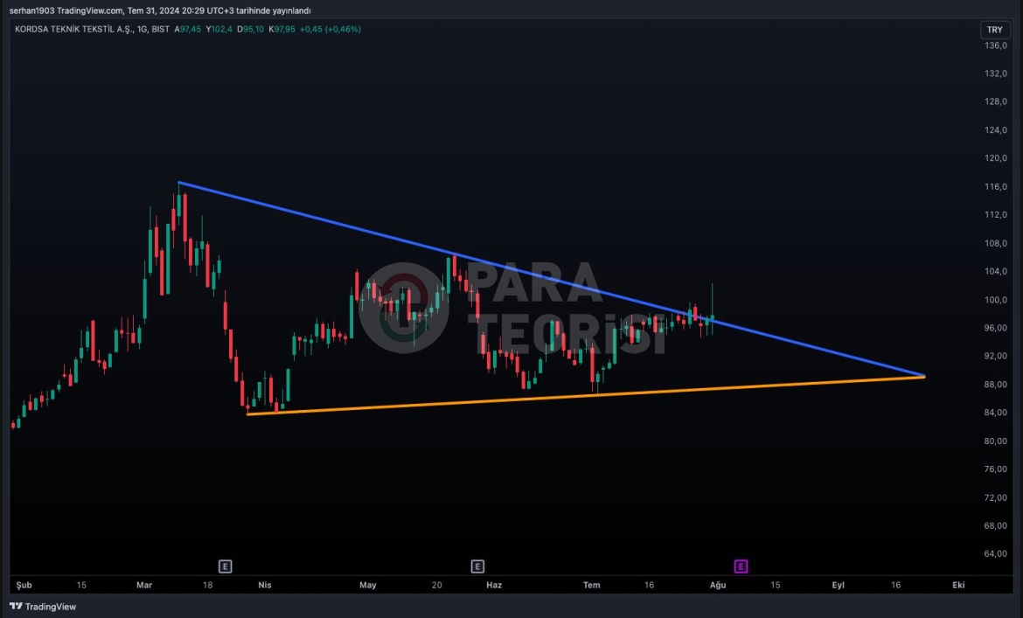The image size is (1023, 618).
Task: Click the Mar label on time axis
Action: click(x=144, y=586)
